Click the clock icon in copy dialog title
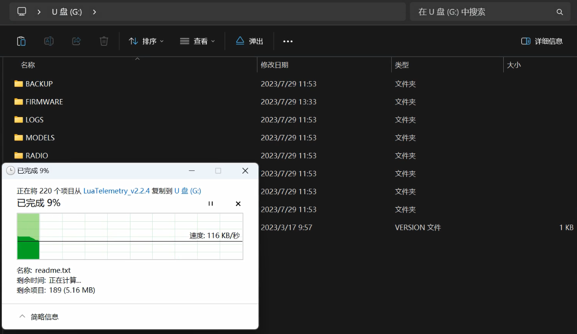 (x=10, y=170)
